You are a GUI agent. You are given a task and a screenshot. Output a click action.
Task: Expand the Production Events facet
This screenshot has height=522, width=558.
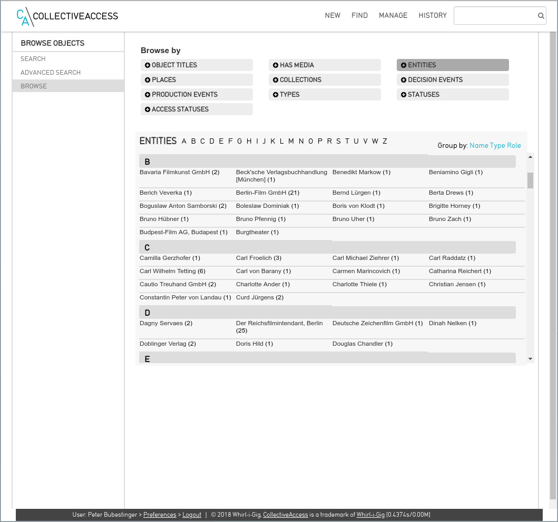coord(184,95)
